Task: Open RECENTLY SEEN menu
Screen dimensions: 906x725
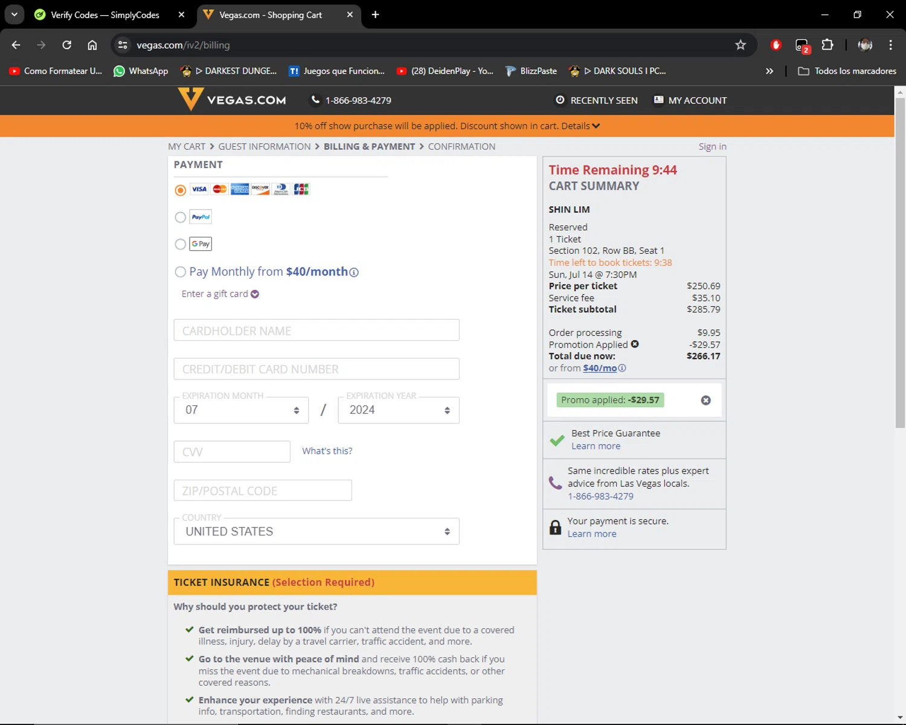Action: pos(597,100)
